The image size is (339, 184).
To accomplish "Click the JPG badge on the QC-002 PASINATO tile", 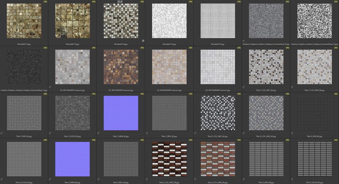I will tap(142, 48).
